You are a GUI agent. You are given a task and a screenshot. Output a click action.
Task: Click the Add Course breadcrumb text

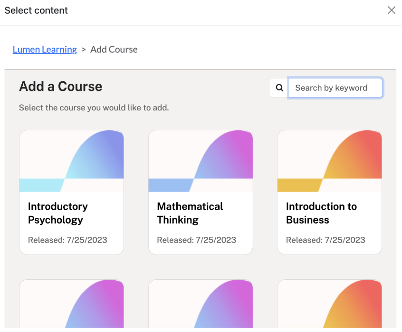[x=114, y=49]
